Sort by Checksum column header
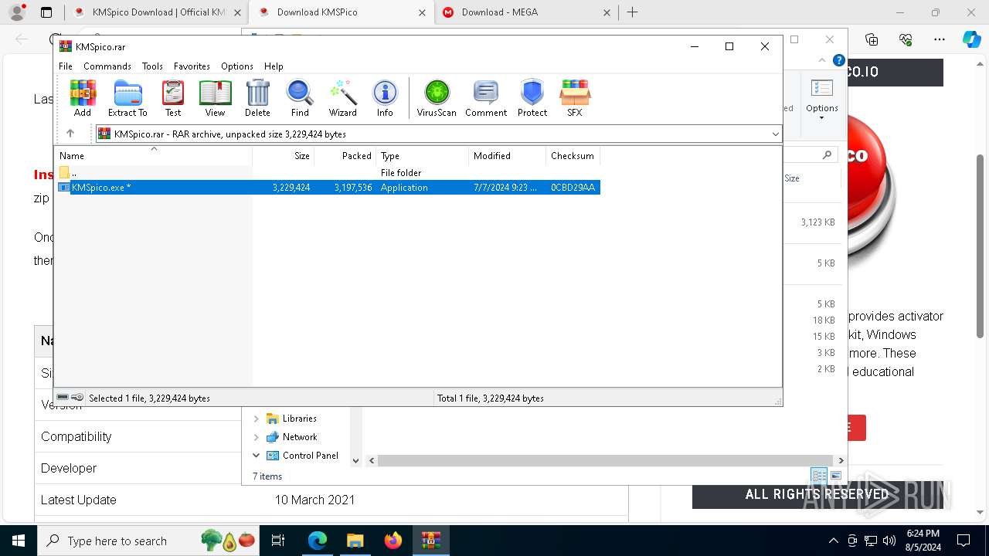The height and width of the screenshot is (556, 989). (573, 156)
